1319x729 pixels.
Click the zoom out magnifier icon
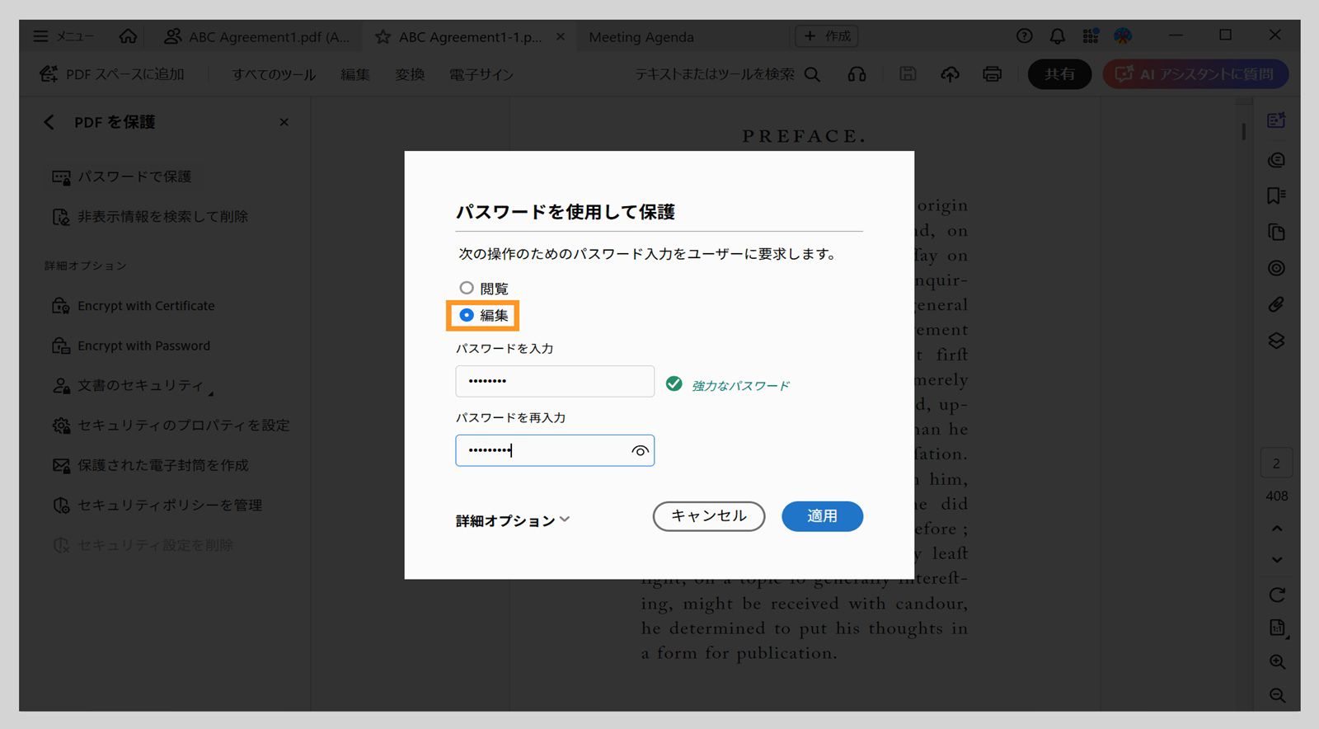pos(1277,695)
